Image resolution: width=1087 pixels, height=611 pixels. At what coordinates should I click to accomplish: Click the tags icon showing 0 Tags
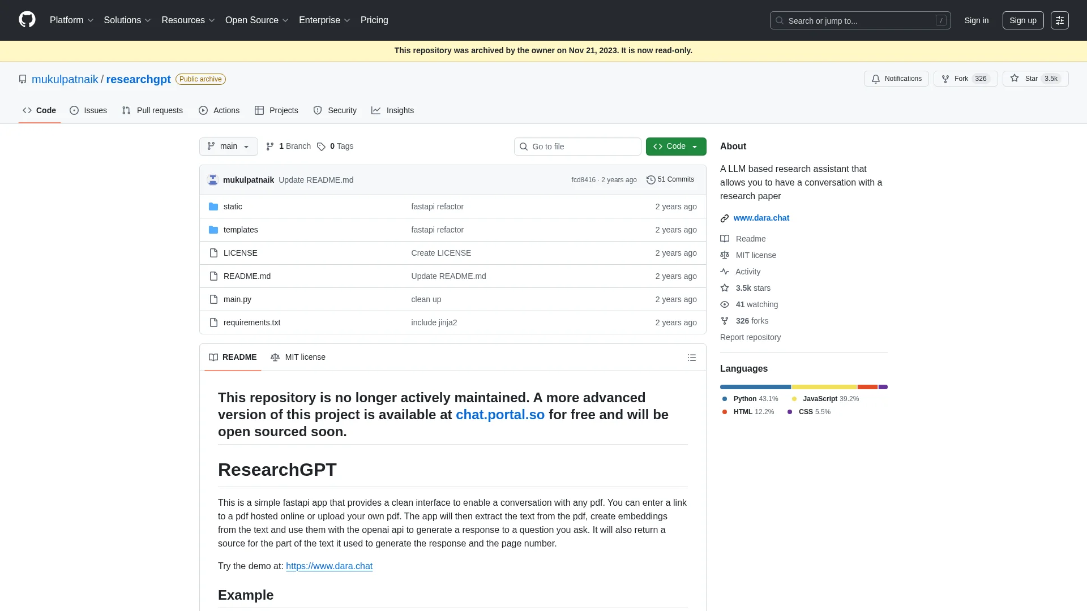point(321,147)
